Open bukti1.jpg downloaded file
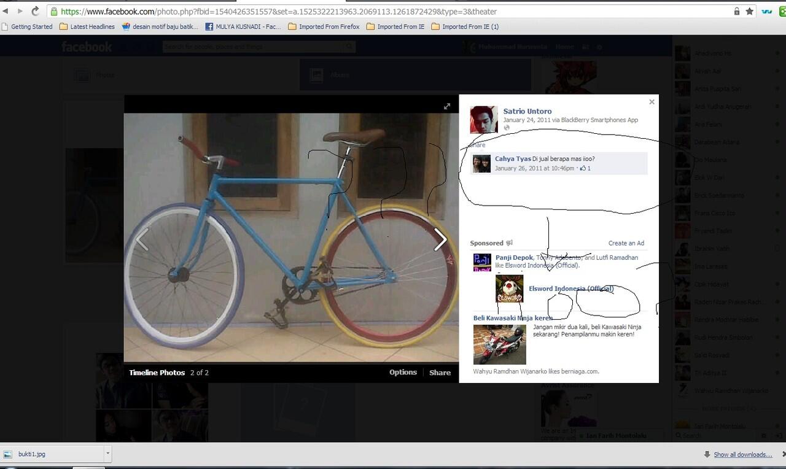Screen dimensions: 786x469 52,454
